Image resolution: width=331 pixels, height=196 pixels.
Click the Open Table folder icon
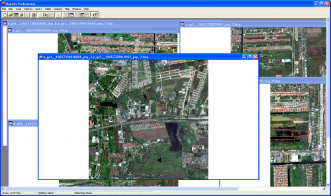10,15
